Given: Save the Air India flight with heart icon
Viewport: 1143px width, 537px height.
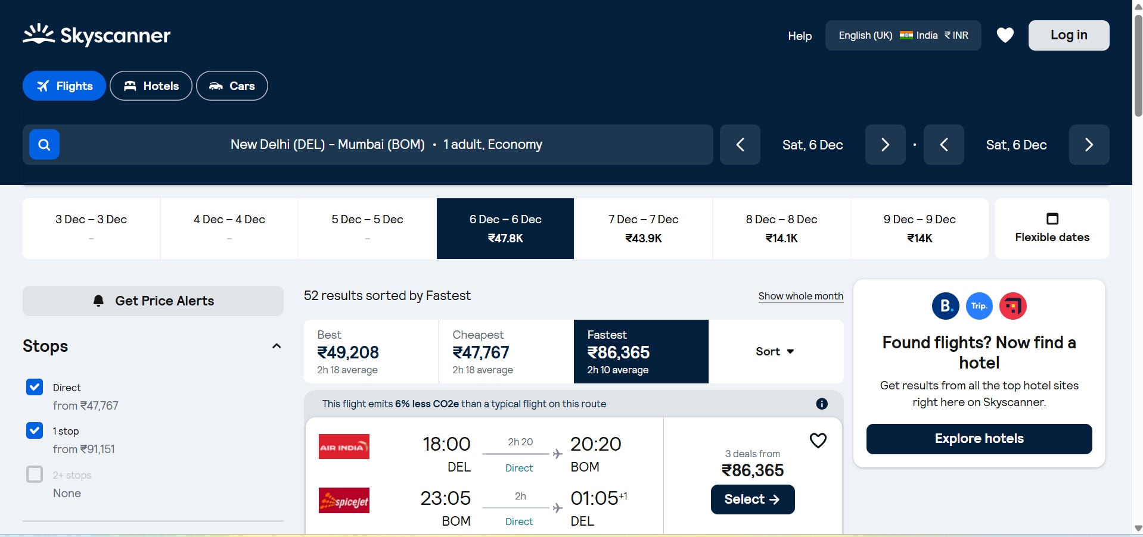Looking at the screenshot, I should [818, 441].
